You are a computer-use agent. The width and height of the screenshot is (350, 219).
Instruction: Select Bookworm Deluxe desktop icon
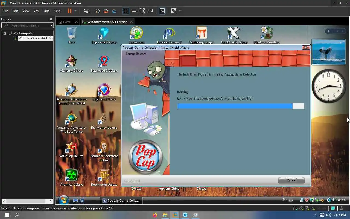[x=104, y=178]
